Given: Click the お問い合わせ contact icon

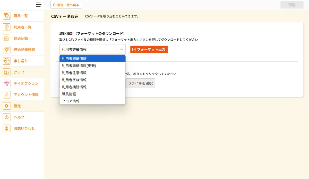Looking at the screenshot, I should pyautogui.click(x=6, y=128).
